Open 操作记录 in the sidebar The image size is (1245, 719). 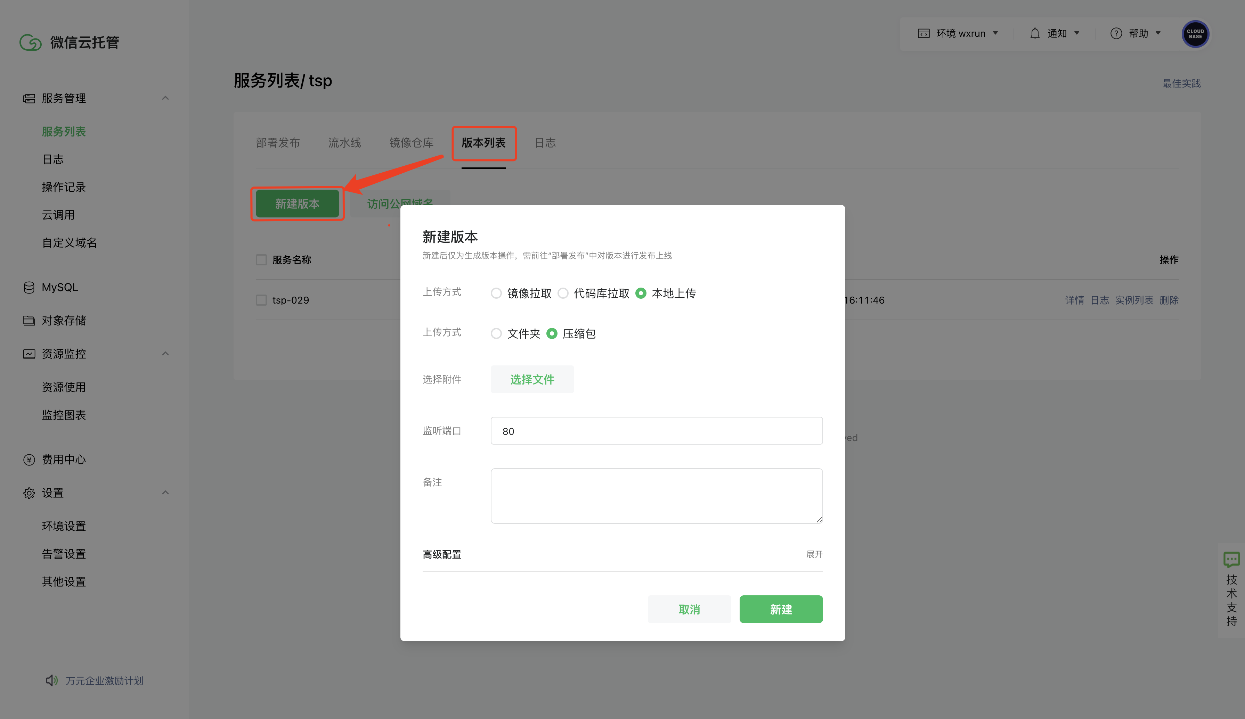[x=64, y=187]
